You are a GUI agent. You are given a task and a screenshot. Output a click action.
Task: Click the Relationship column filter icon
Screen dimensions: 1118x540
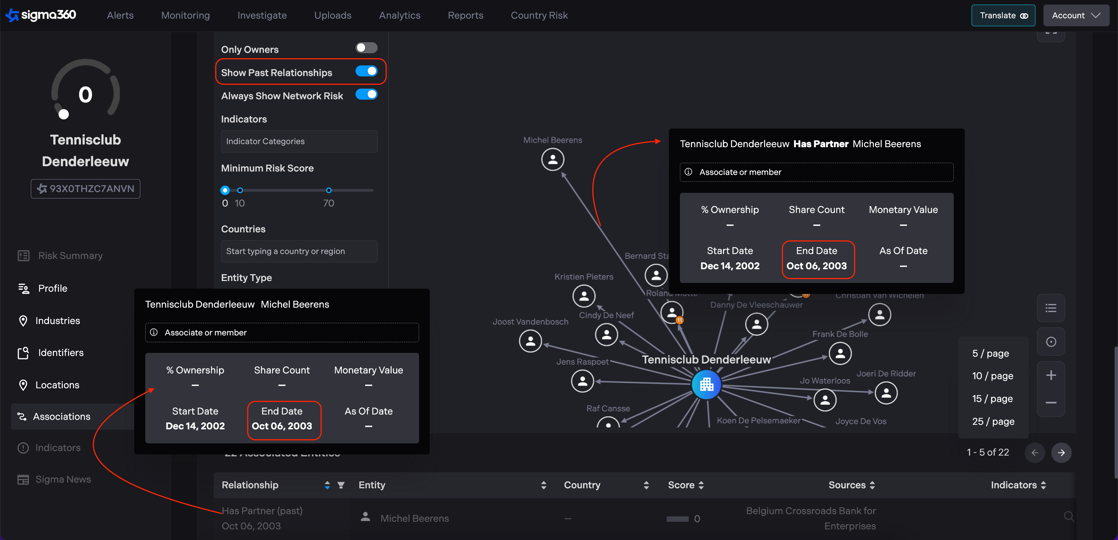click(341, 485)
